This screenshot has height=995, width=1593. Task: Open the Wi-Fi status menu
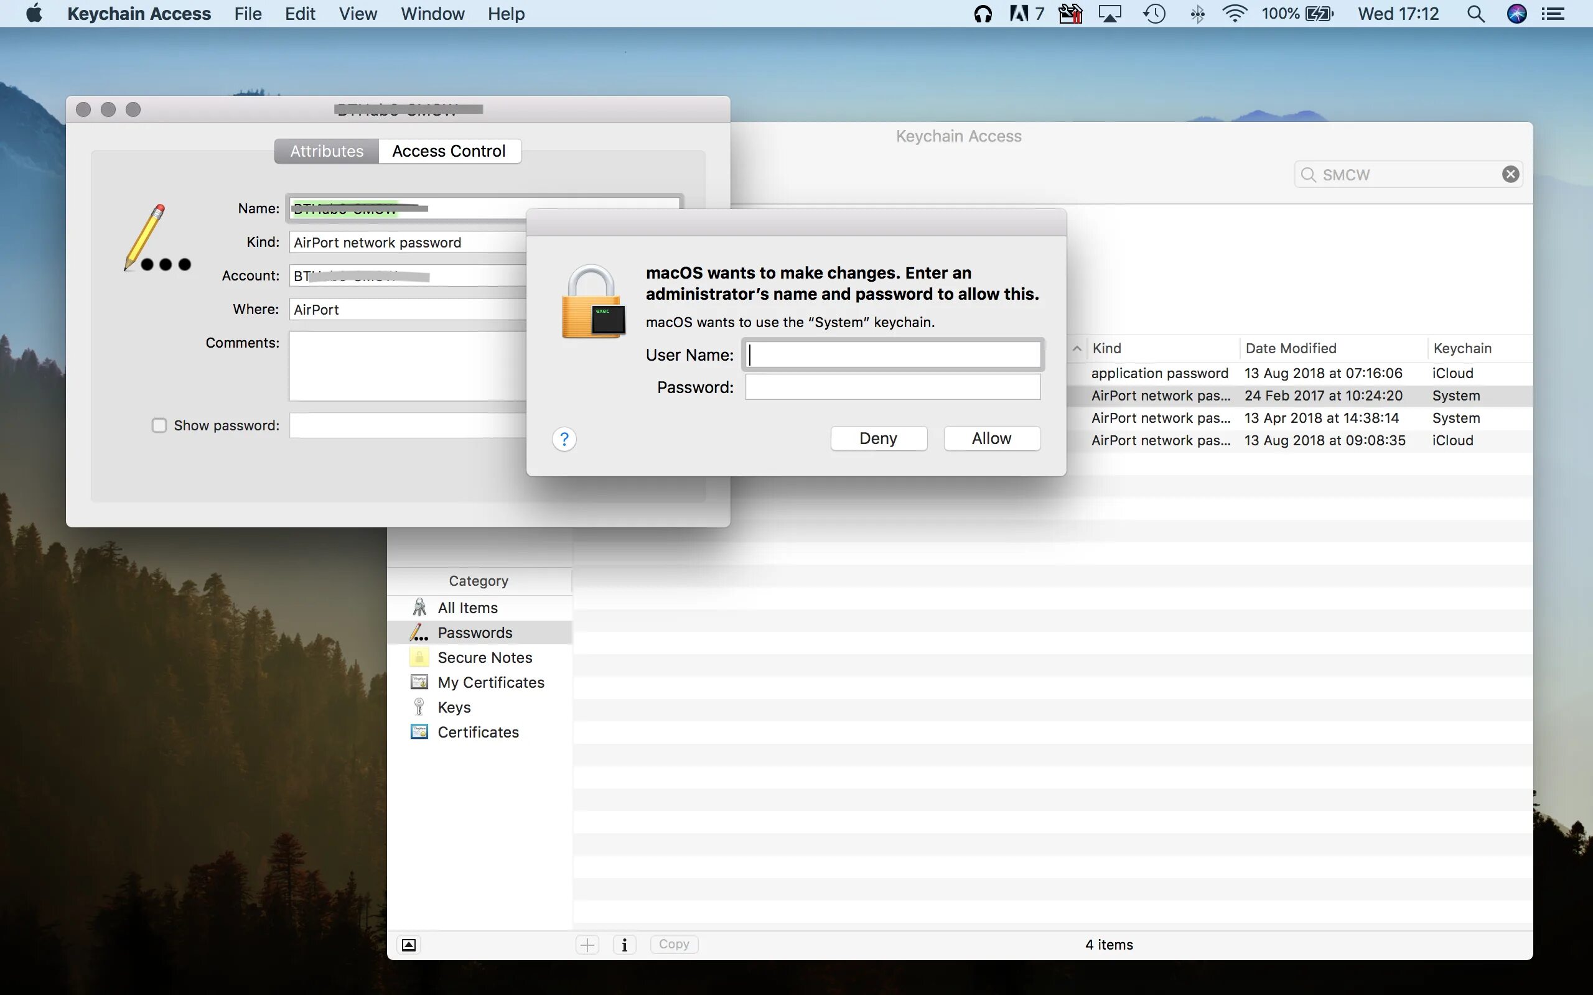click(1234, 14)
